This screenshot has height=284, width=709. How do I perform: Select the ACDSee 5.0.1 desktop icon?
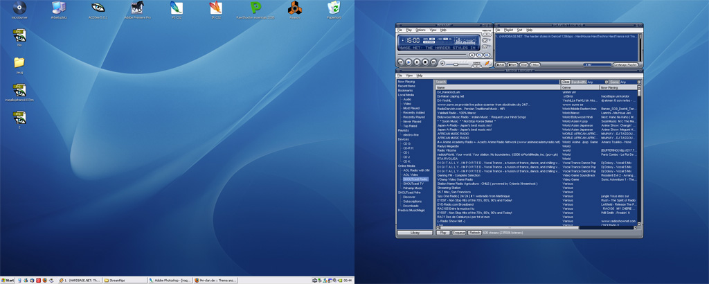98,8
